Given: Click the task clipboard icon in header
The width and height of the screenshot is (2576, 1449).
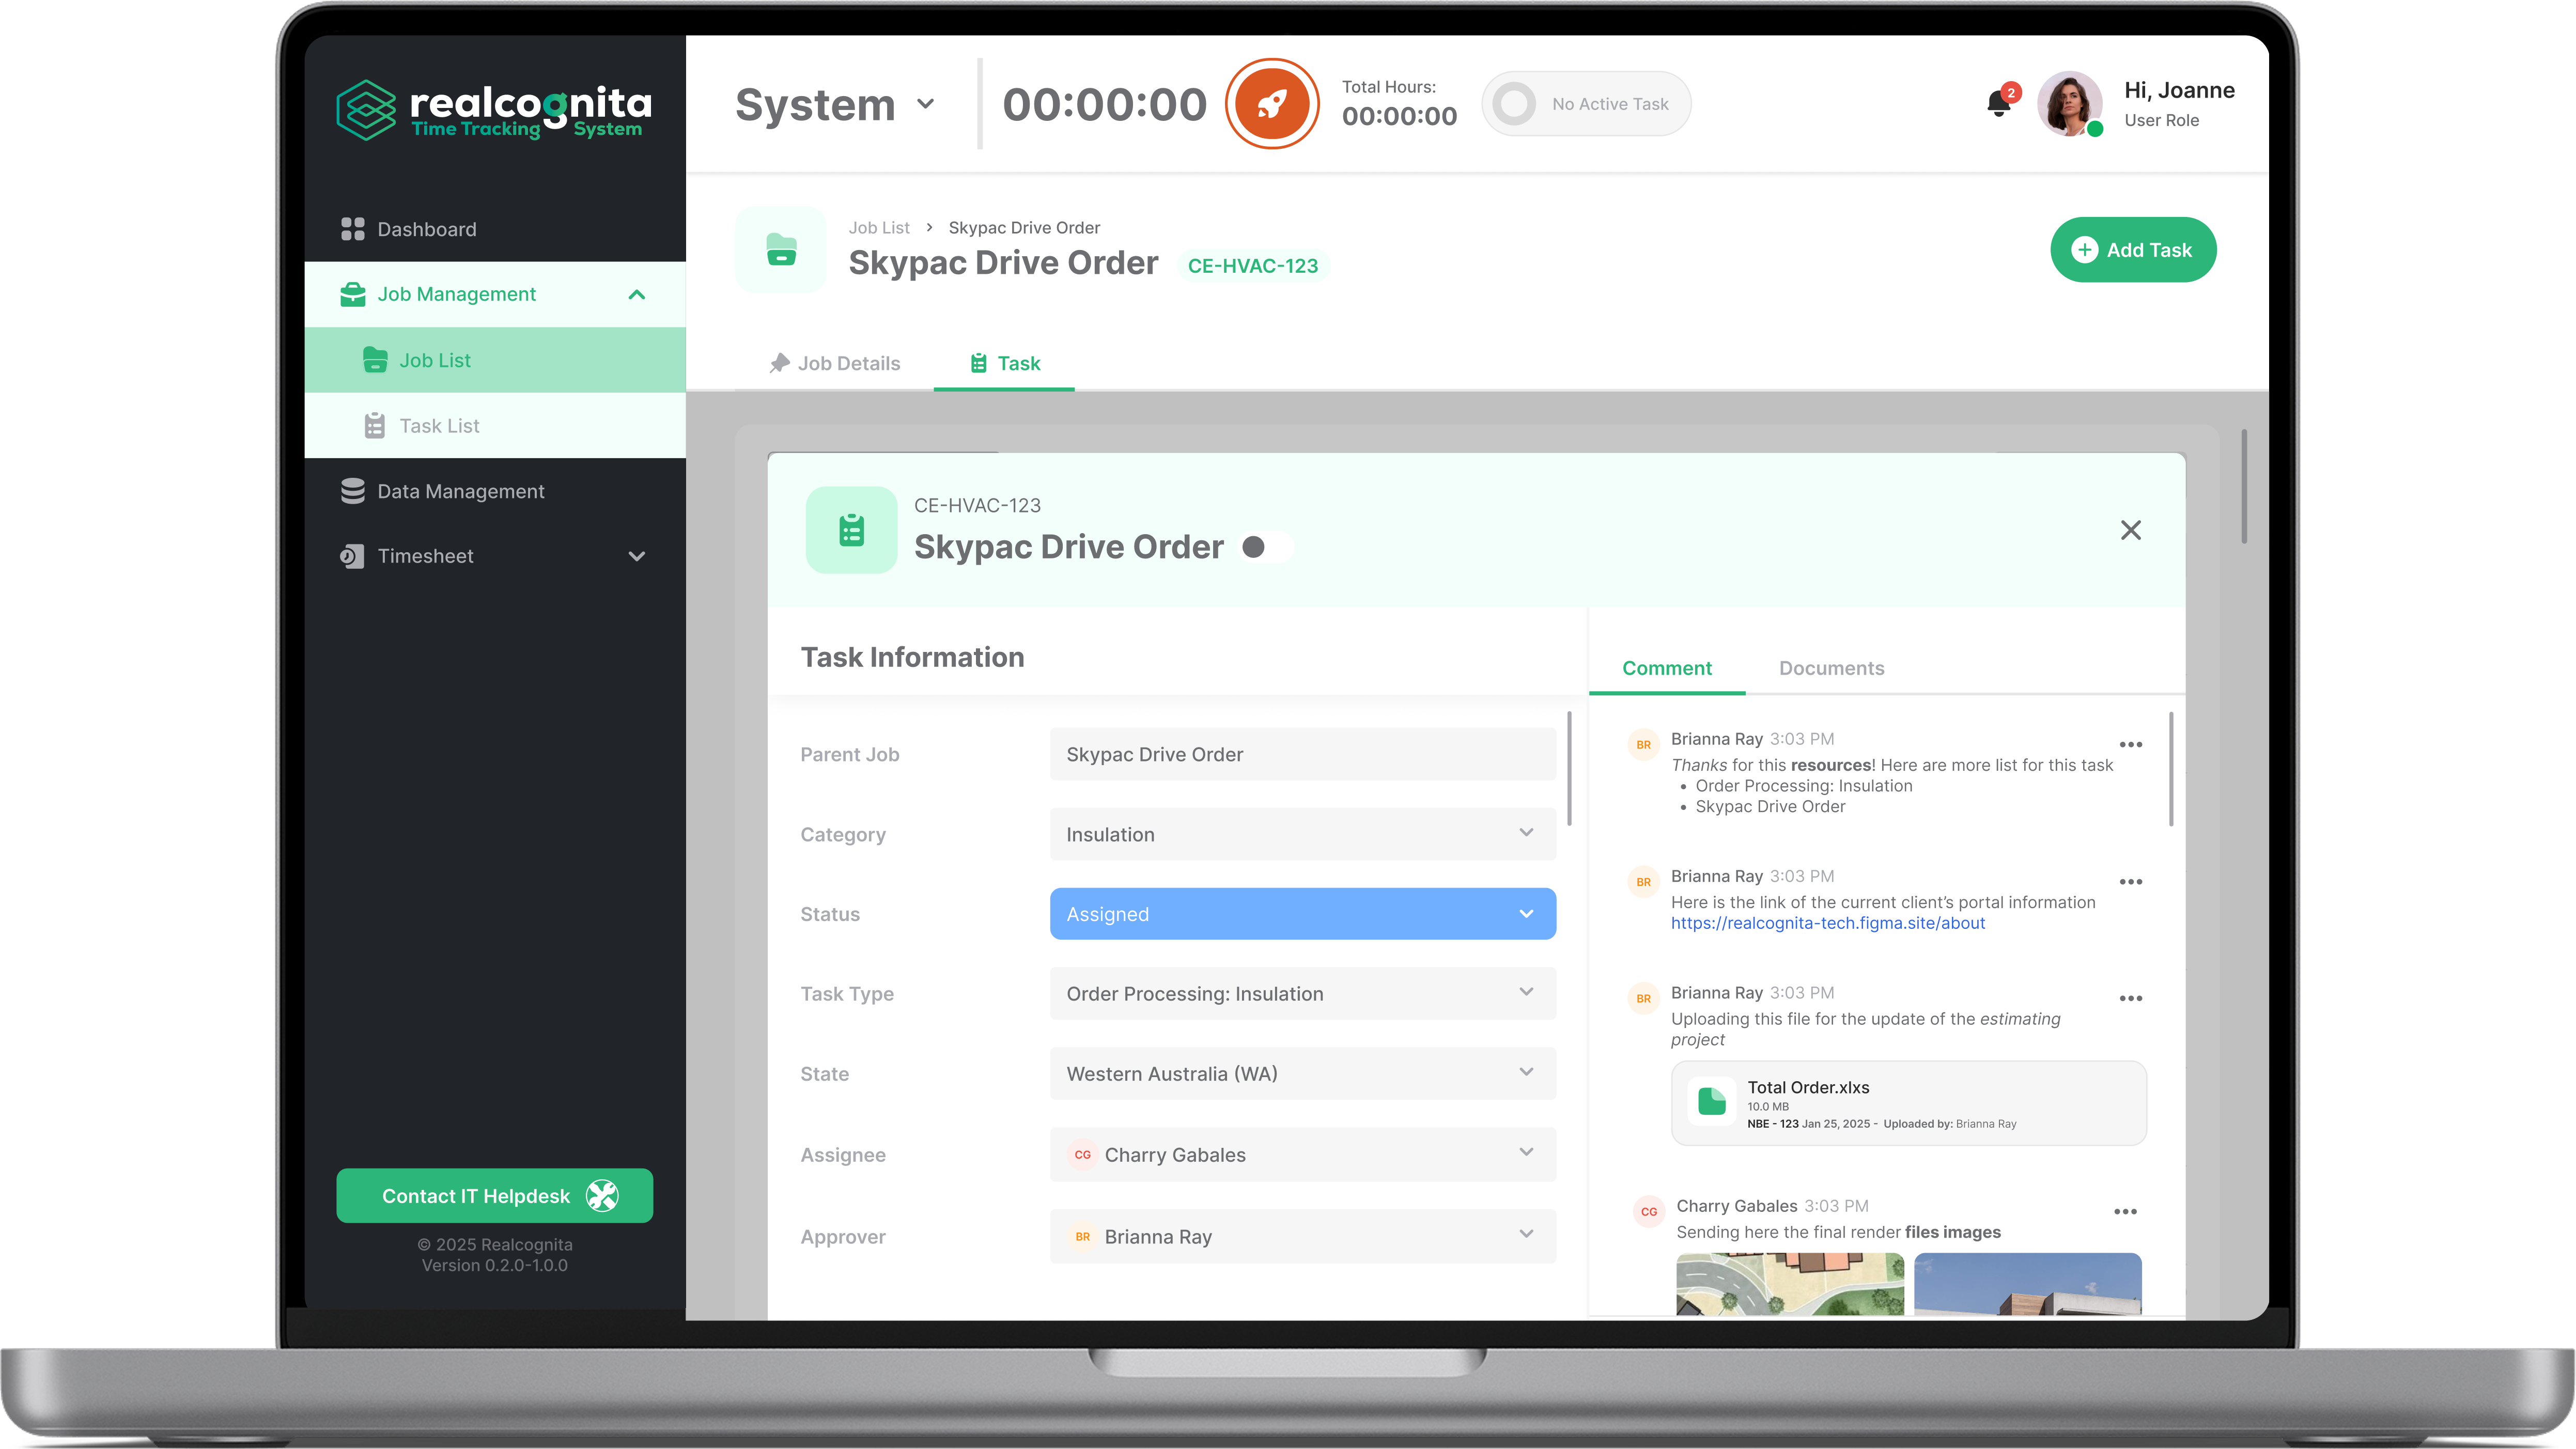Looking at the screenshot, I should pos(852,530).
